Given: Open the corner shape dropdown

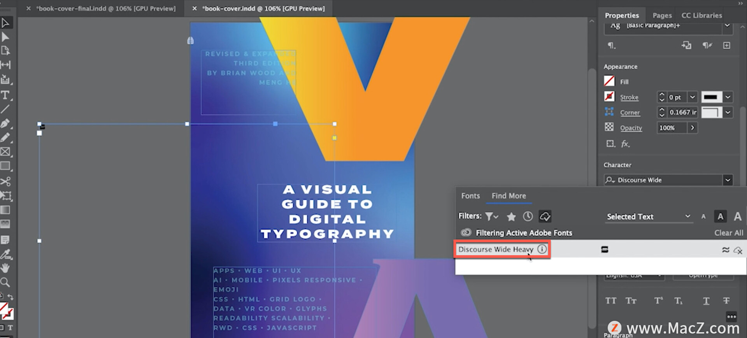Looking at the screenshot, I should (x=728, y=112).
